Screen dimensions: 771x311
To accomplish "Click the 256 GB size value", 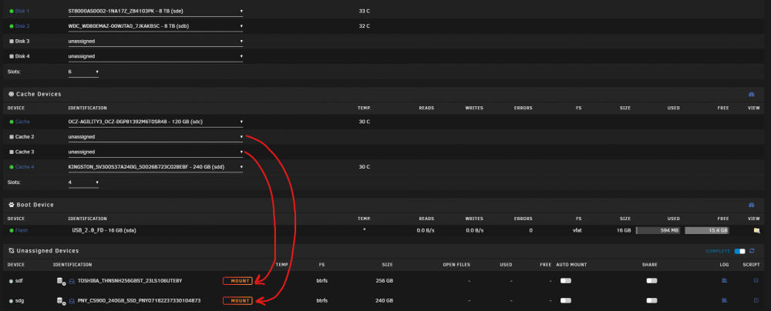I will [x=384, y=281].
